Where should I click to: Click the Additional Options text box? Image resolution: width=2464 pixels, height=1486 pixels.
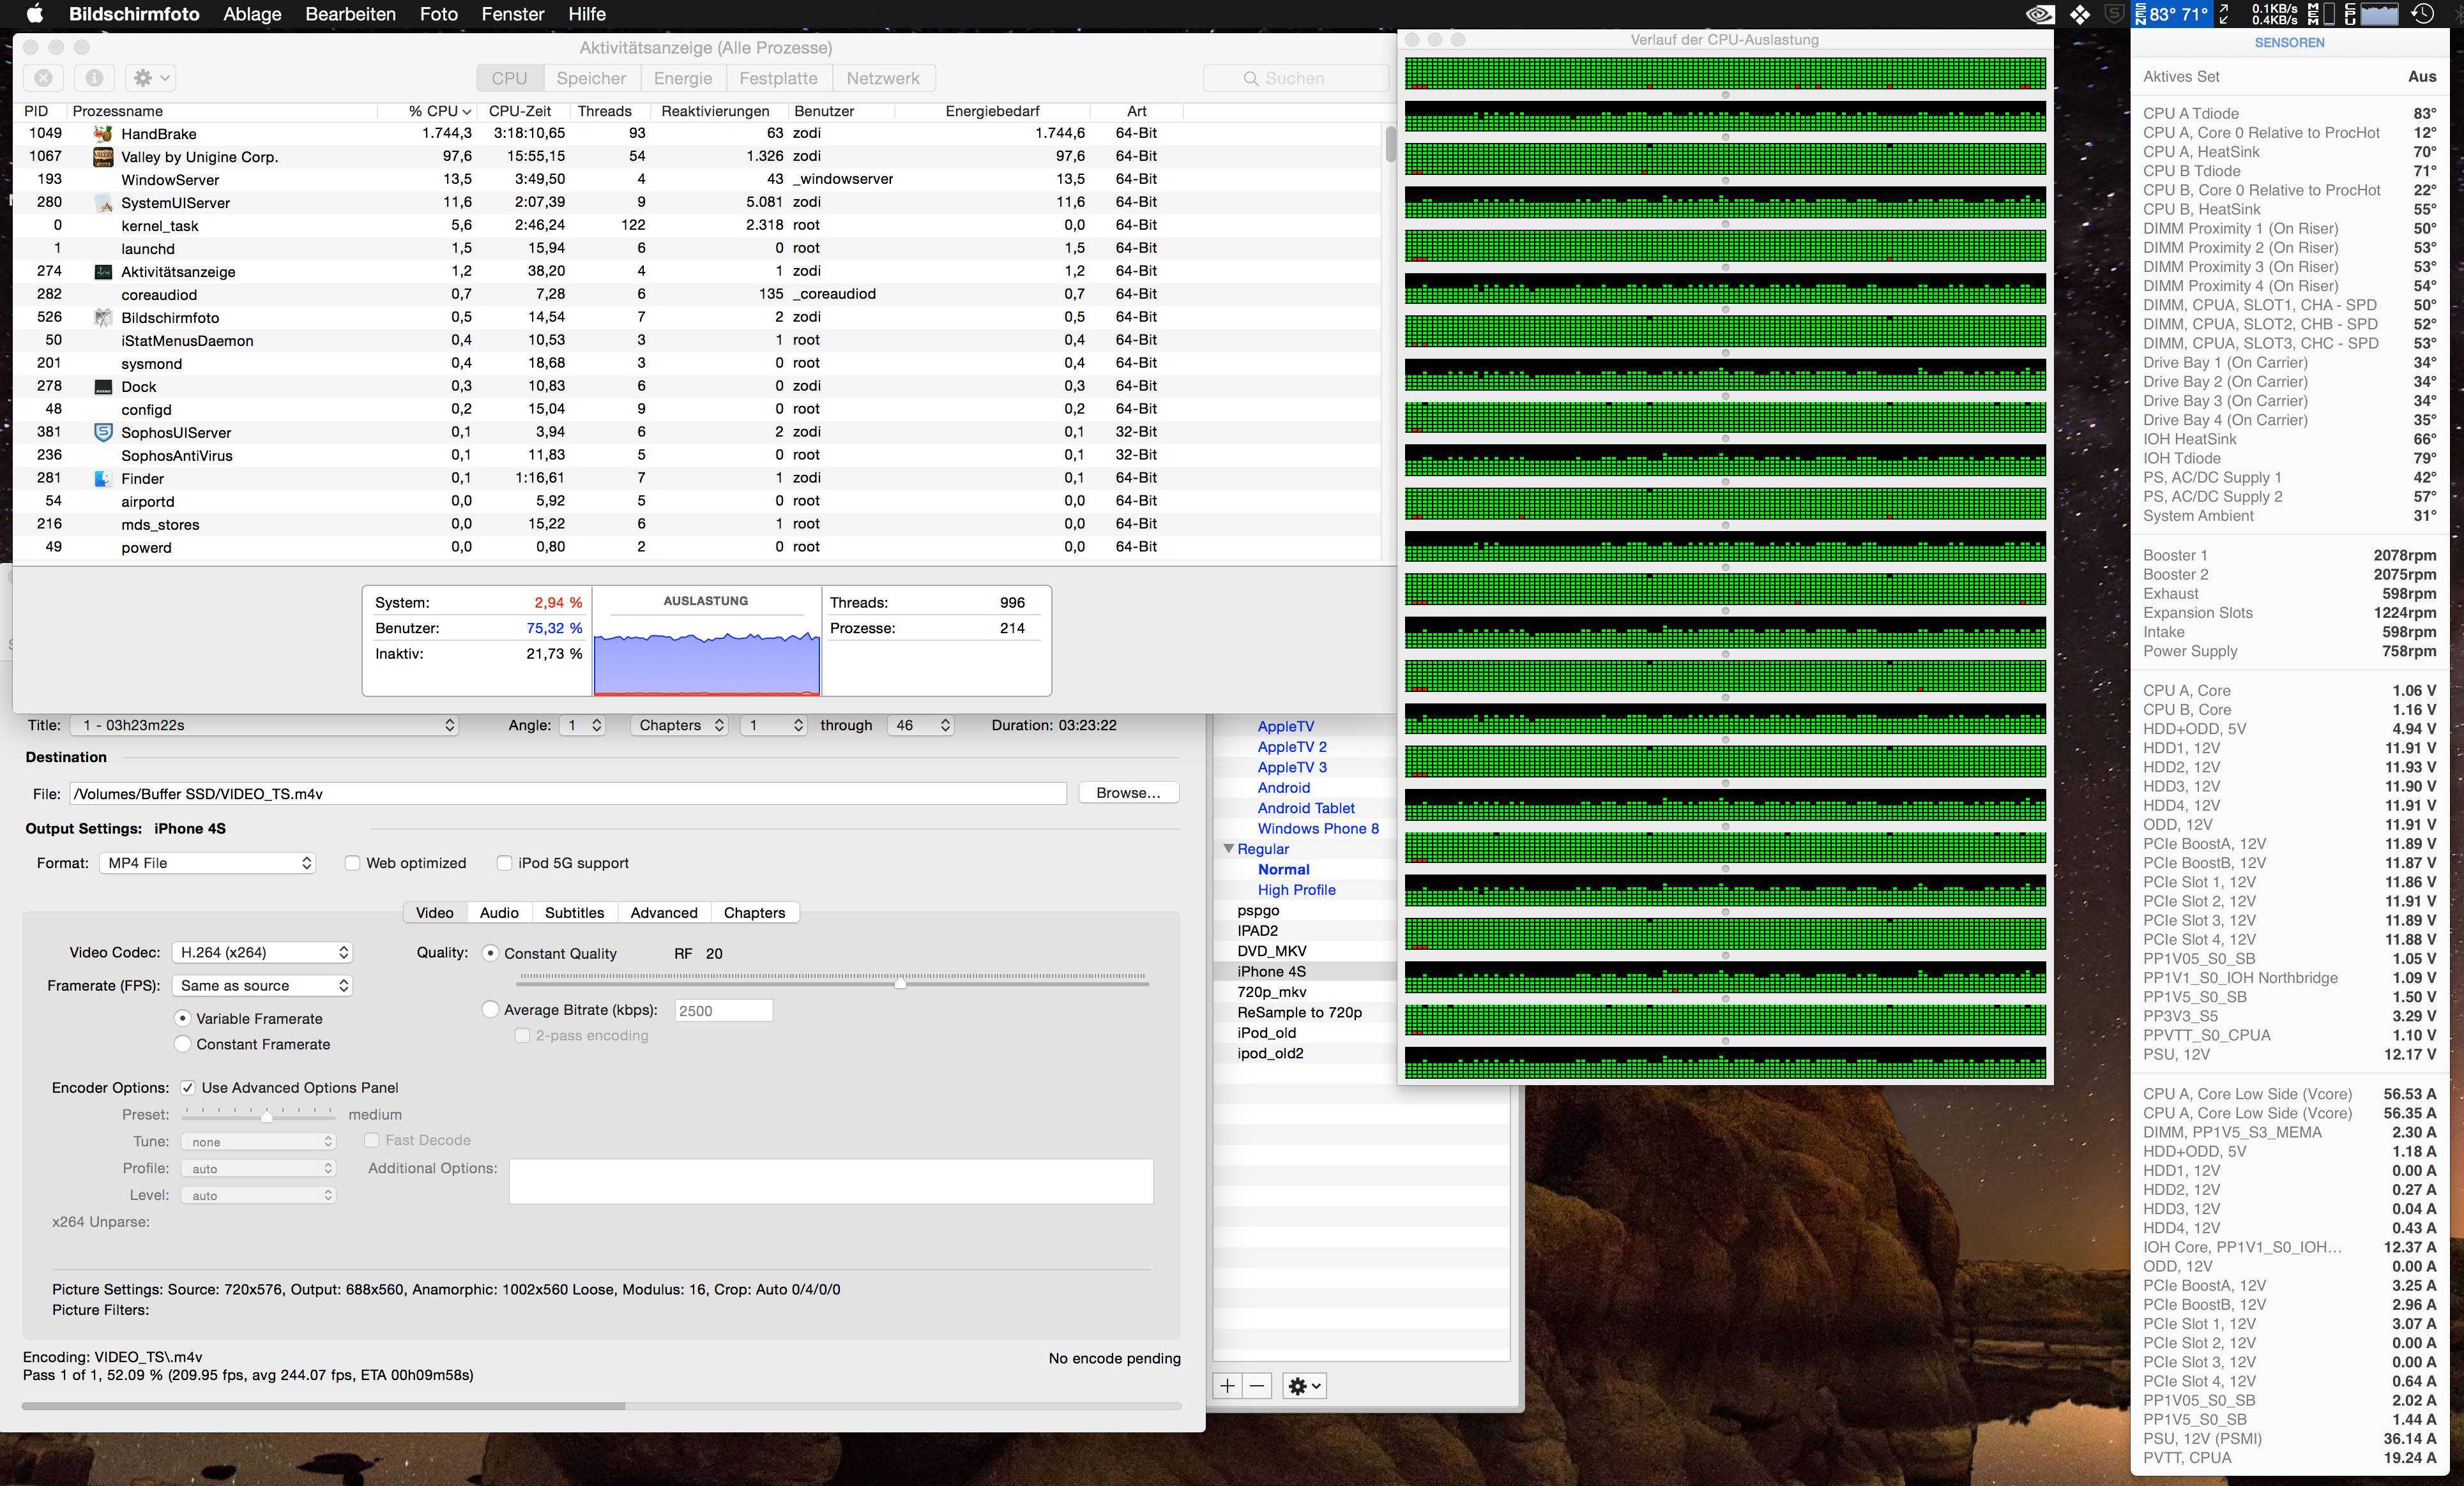831,1180
